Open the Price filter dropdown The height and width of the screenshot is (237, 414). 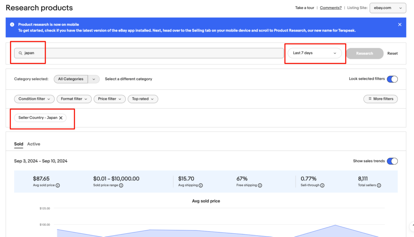tap(110, 99)
